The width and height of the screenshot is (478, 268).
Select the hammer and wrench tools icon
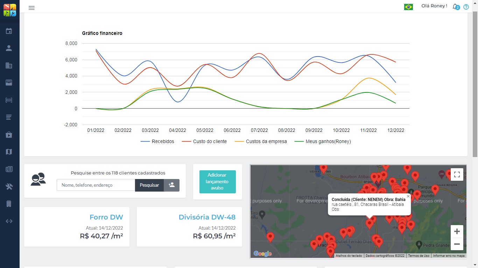pos(9,187)
